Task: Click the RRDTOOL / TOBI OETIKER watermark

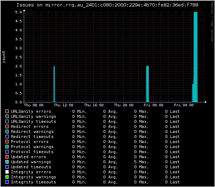Action: [x=212, y=22]
